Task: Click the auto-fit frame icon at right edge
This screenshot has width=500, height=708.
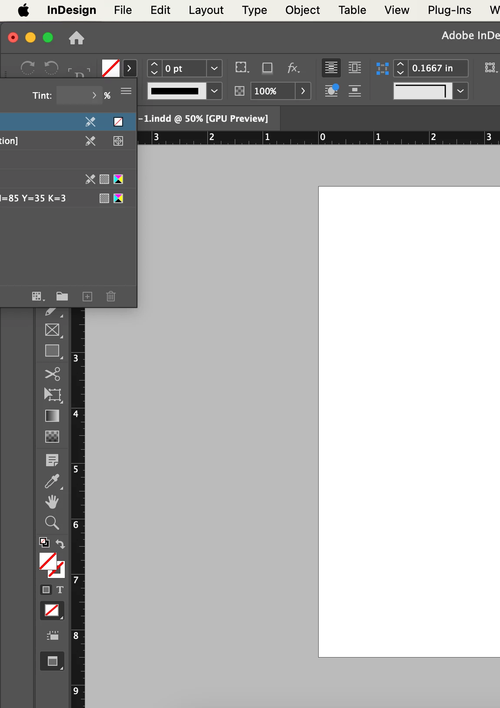Action: 491,67
